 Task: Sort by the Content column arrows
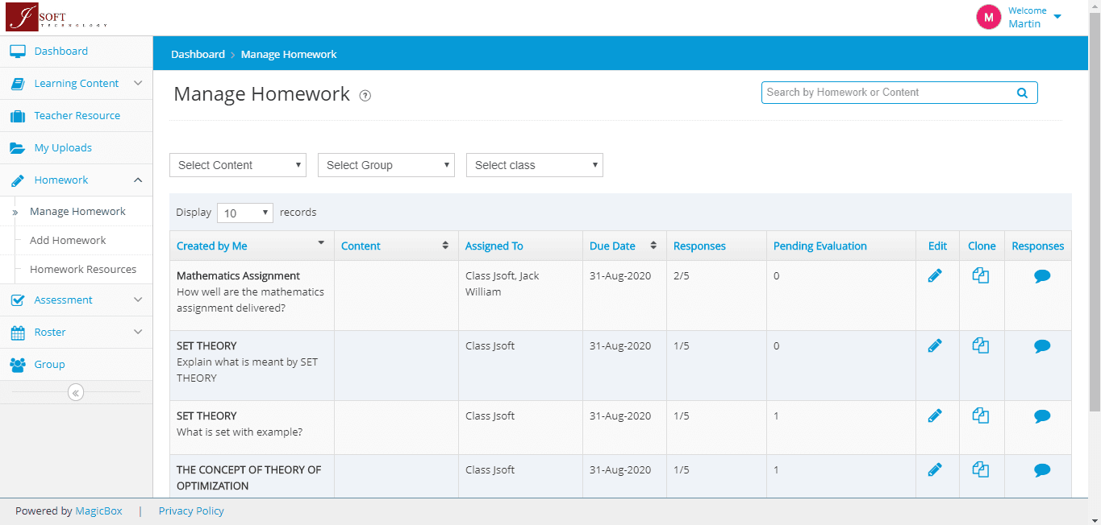click(x=445, y=246)
